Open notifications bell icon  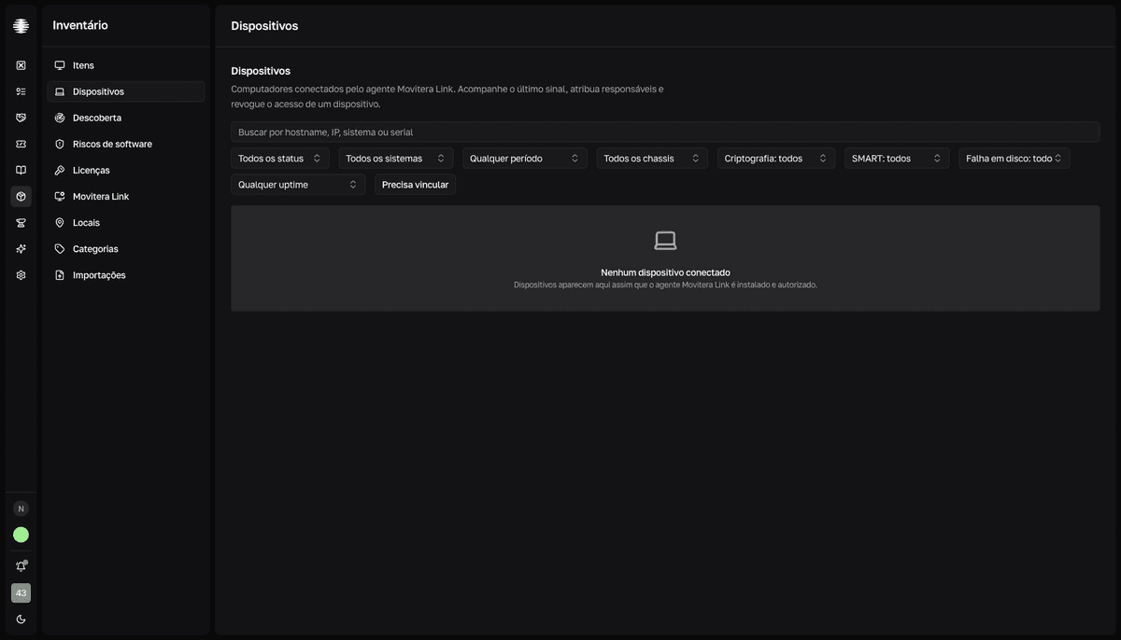(21, 566)
